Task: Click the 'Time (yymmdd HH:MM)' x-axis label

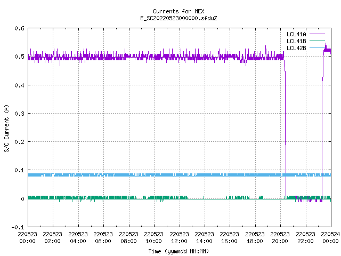Action: click(178, 251)
